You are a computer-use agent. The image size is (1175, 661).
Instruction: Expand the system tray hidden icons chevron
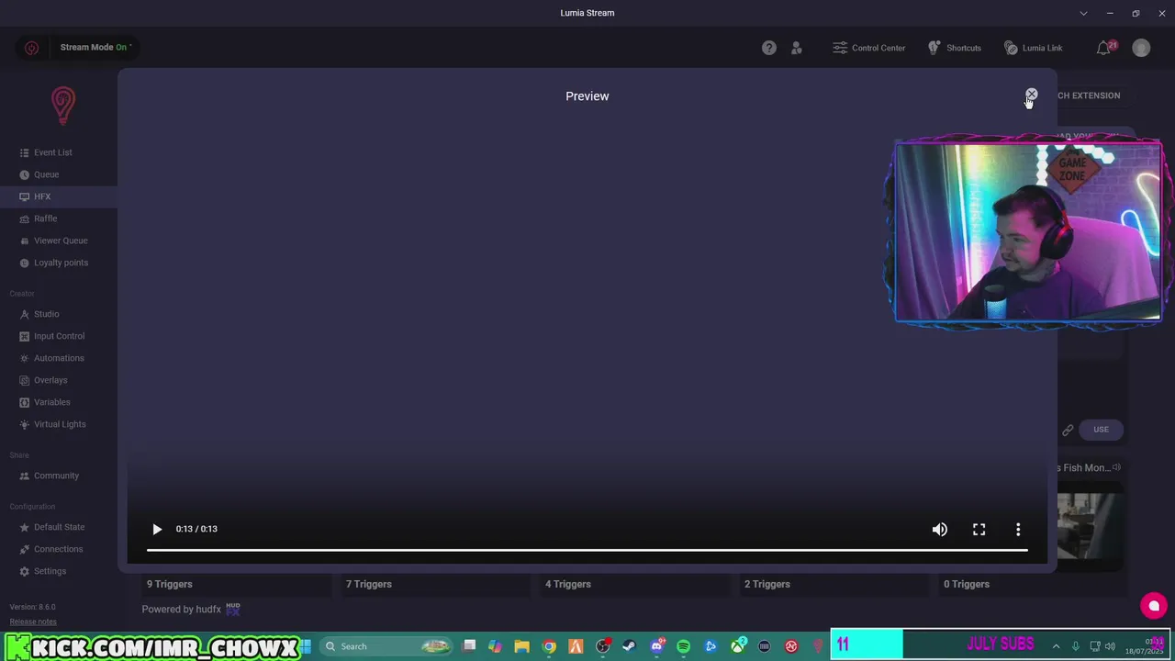(1056, 646)
